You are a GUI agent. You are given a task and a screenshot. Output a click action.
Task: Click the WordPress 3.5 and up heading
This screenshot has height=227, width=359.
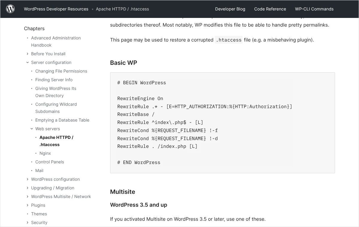point(139,205)
